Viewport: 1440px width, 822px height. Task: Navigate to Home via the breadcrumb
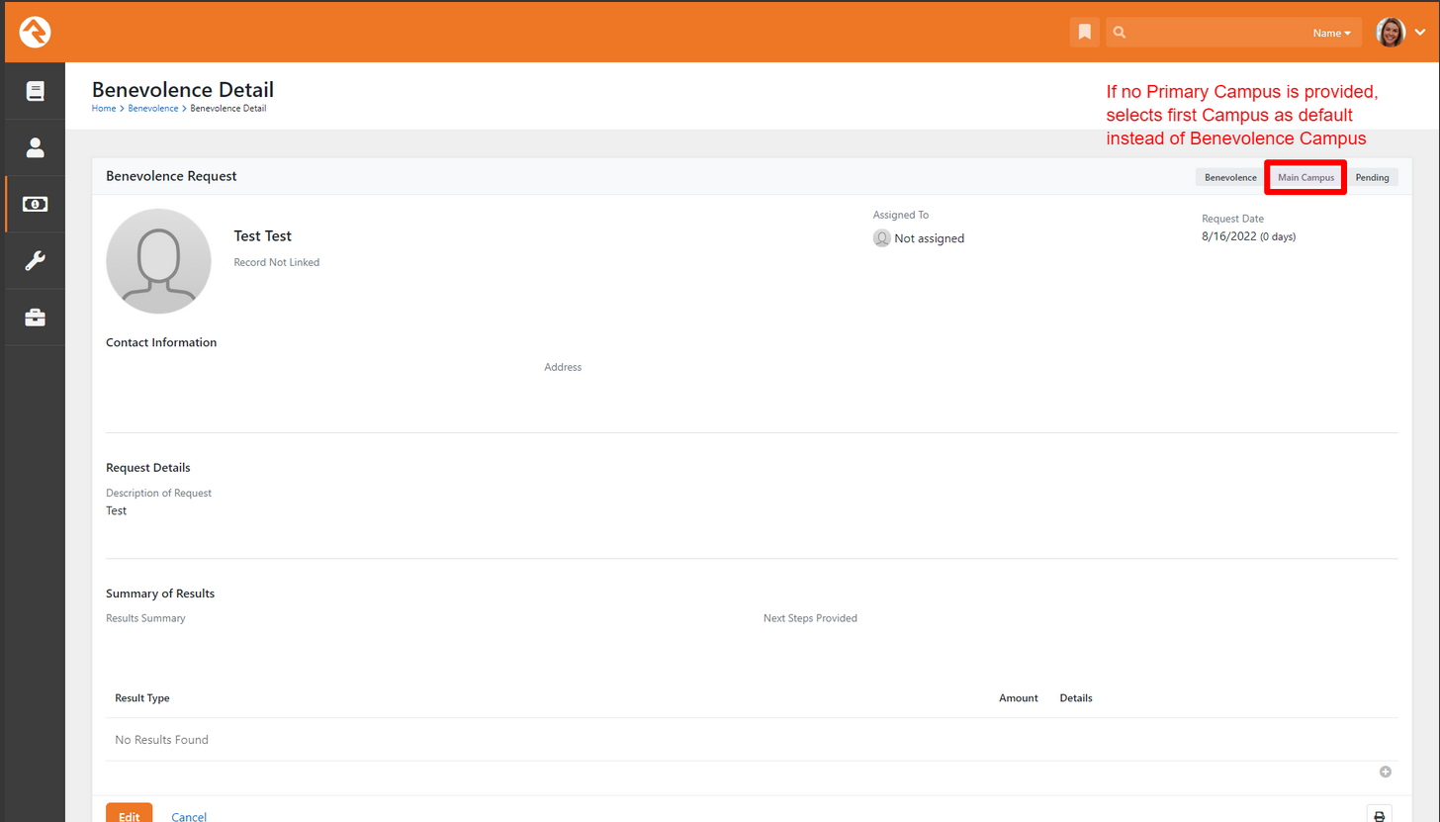coord(103,108)
